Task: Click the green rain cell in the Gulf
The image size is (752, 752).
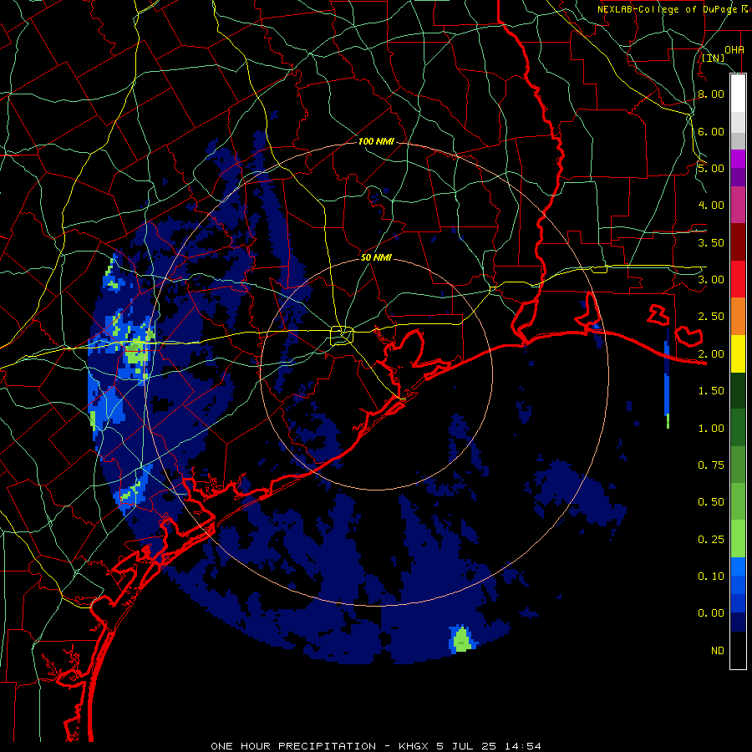Action: (x=461, y=640)
